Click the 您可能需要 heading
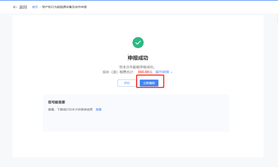The width and height of the screenshot is (278, 167). [57, 102]
